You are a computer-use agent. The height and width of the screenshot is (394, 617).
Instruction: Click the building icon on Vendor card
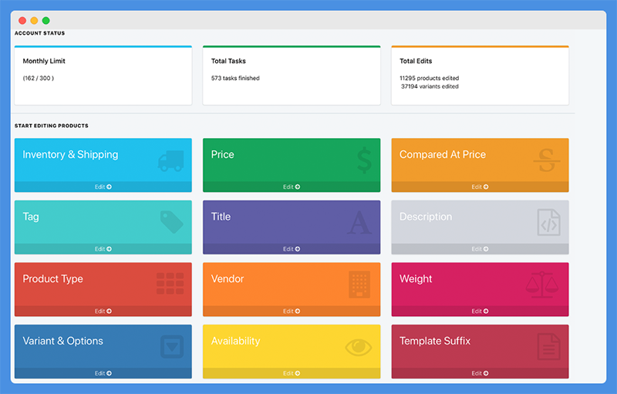(x=359, y=285)
